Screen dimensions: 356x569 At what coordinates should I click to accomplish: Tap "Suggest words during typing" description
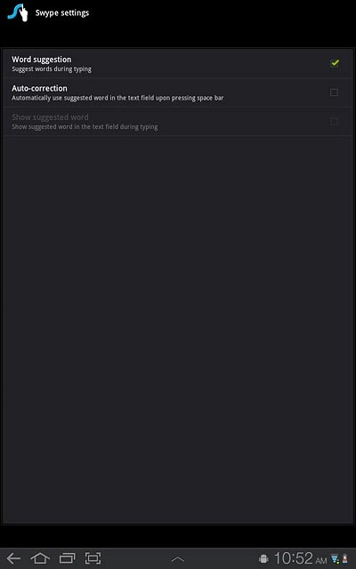(x=52, y=69)
